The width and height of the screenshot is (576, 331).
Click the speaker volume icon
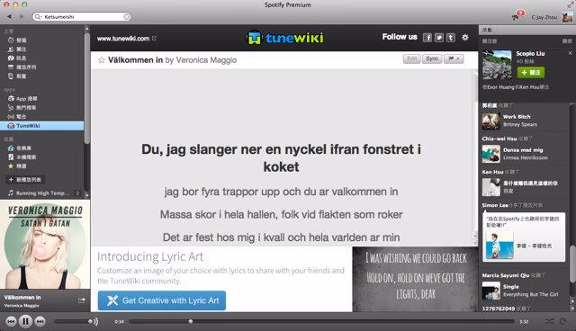pos(95,321)
